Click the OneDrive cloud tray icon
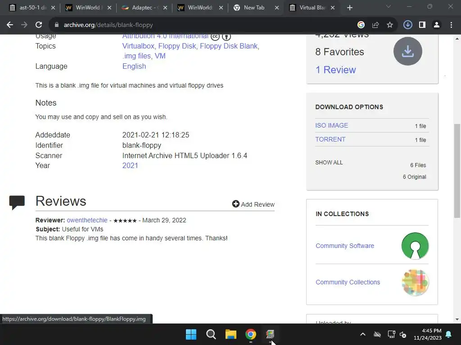461x345 pixels. (x=377, y=334)
